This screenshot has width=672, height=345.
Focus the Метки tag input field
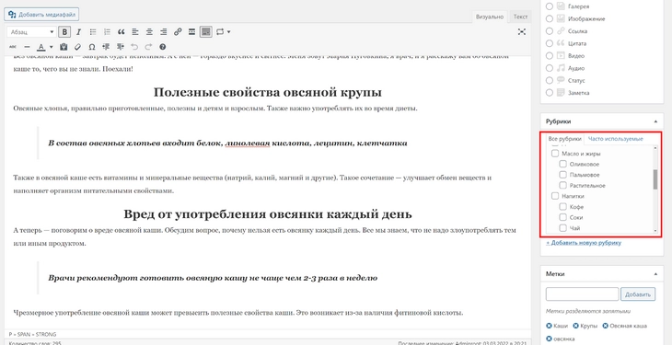(582, 294)
